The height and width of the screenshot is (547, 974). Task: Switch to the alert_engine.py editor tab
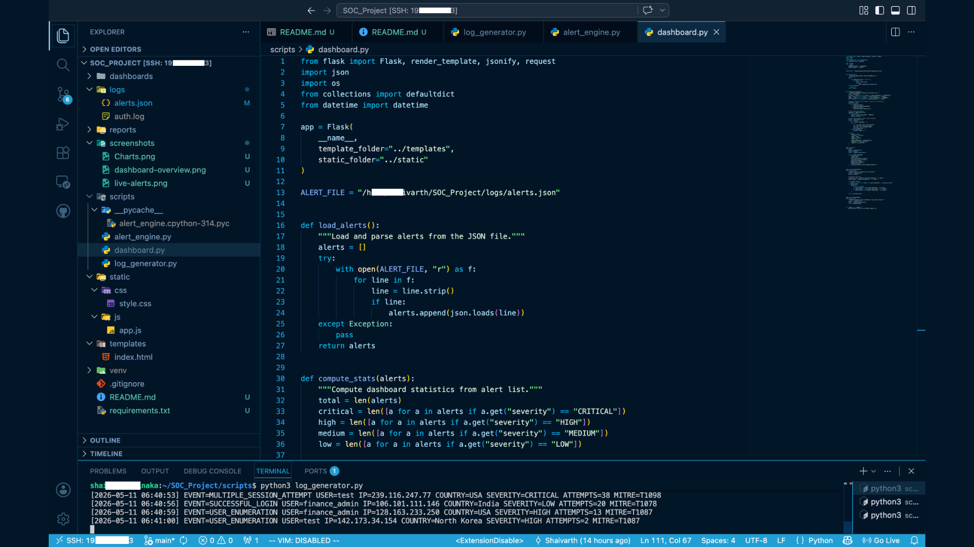tap(591, 32)
